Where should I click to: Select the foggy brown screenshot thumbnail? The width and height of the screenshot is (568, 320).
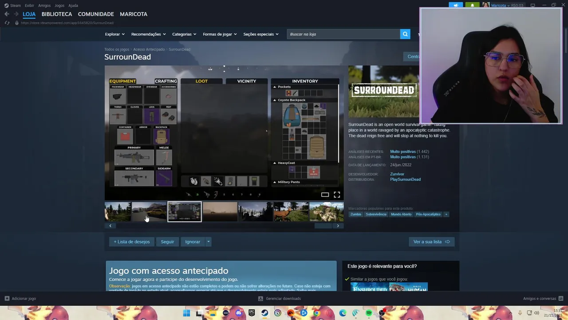pyautogui.click(x=220, y=212)
